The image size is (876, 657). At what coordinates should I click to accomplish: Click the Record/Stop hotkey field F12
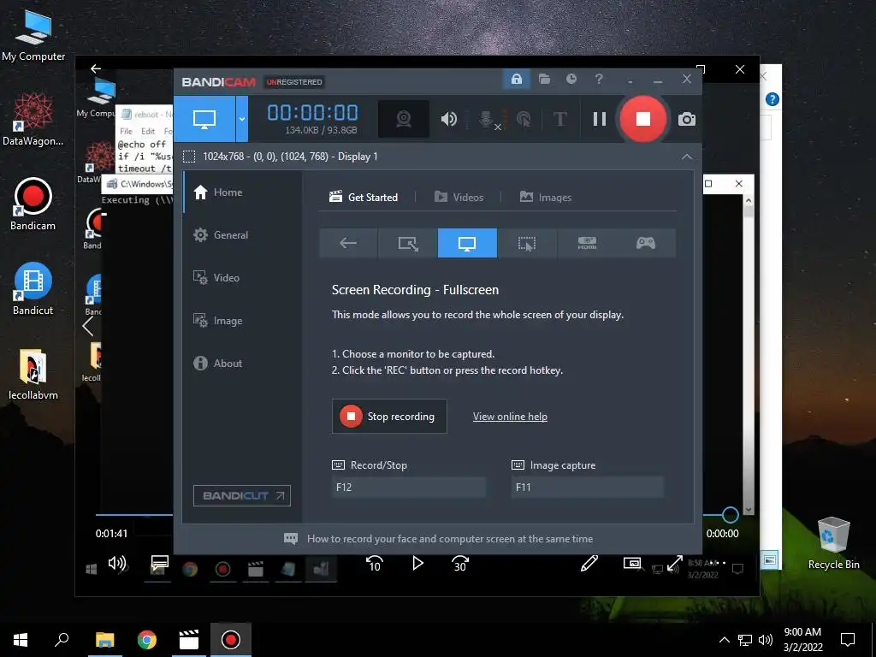click(x=408, y=487)
